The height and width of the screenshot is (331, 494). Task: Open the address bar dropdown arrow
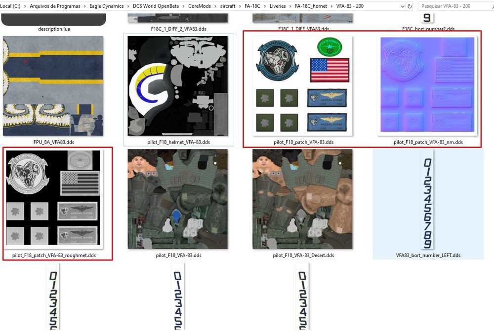(x=402, y=6)
